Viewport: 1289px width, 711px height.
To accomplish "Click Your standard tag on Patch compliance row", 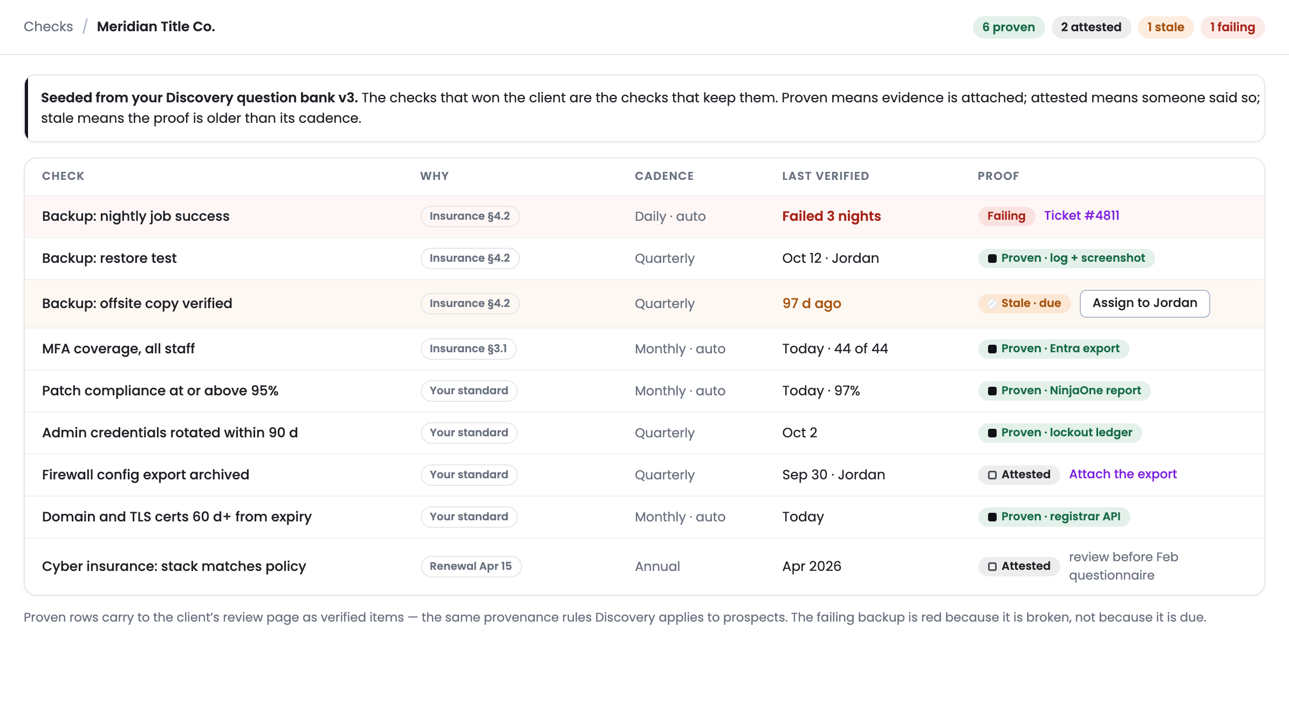I will (469, 391).
